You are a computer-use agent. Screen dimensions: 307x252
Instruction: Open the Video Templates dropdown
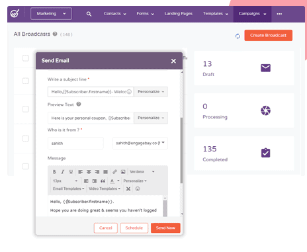[105, 189]
